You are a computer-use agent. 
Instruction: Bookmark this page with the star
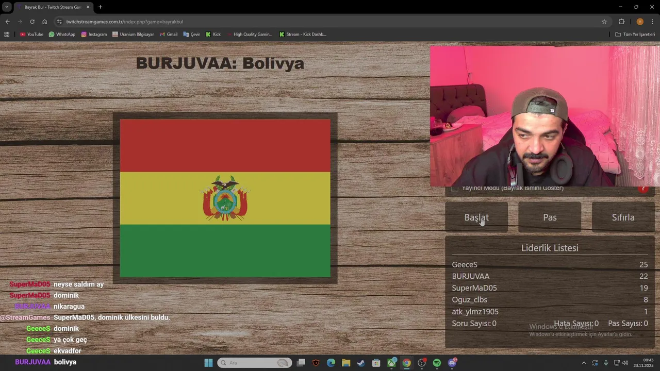tap(604, 22)
